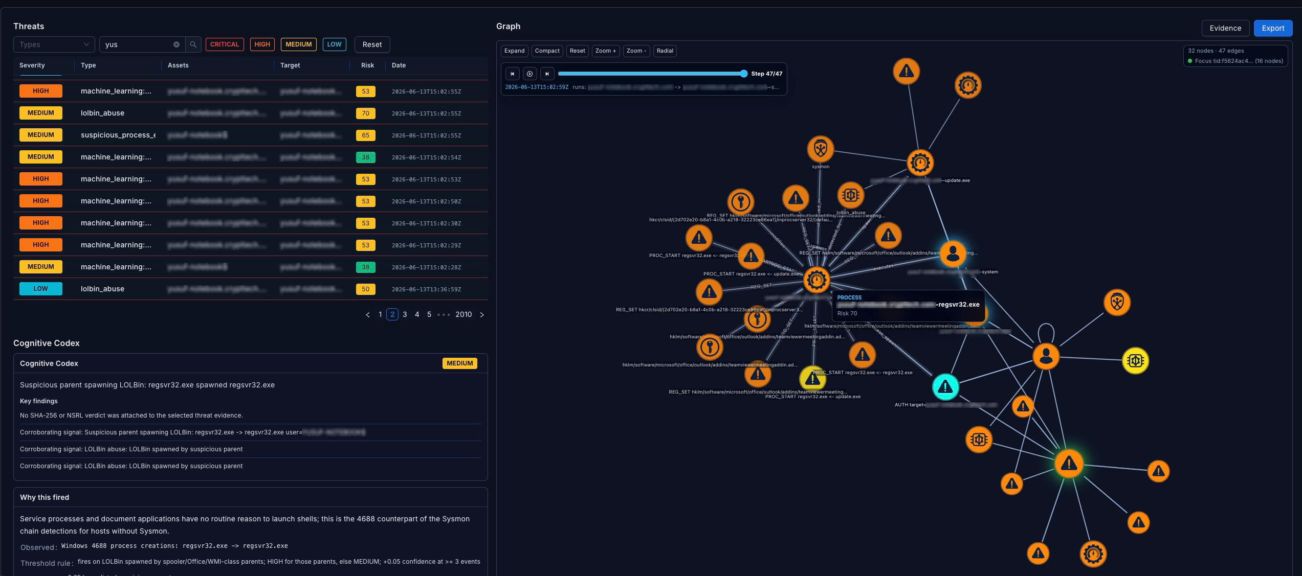
Task: Jump to first step in graph timeline
Action: coord(512,74)
